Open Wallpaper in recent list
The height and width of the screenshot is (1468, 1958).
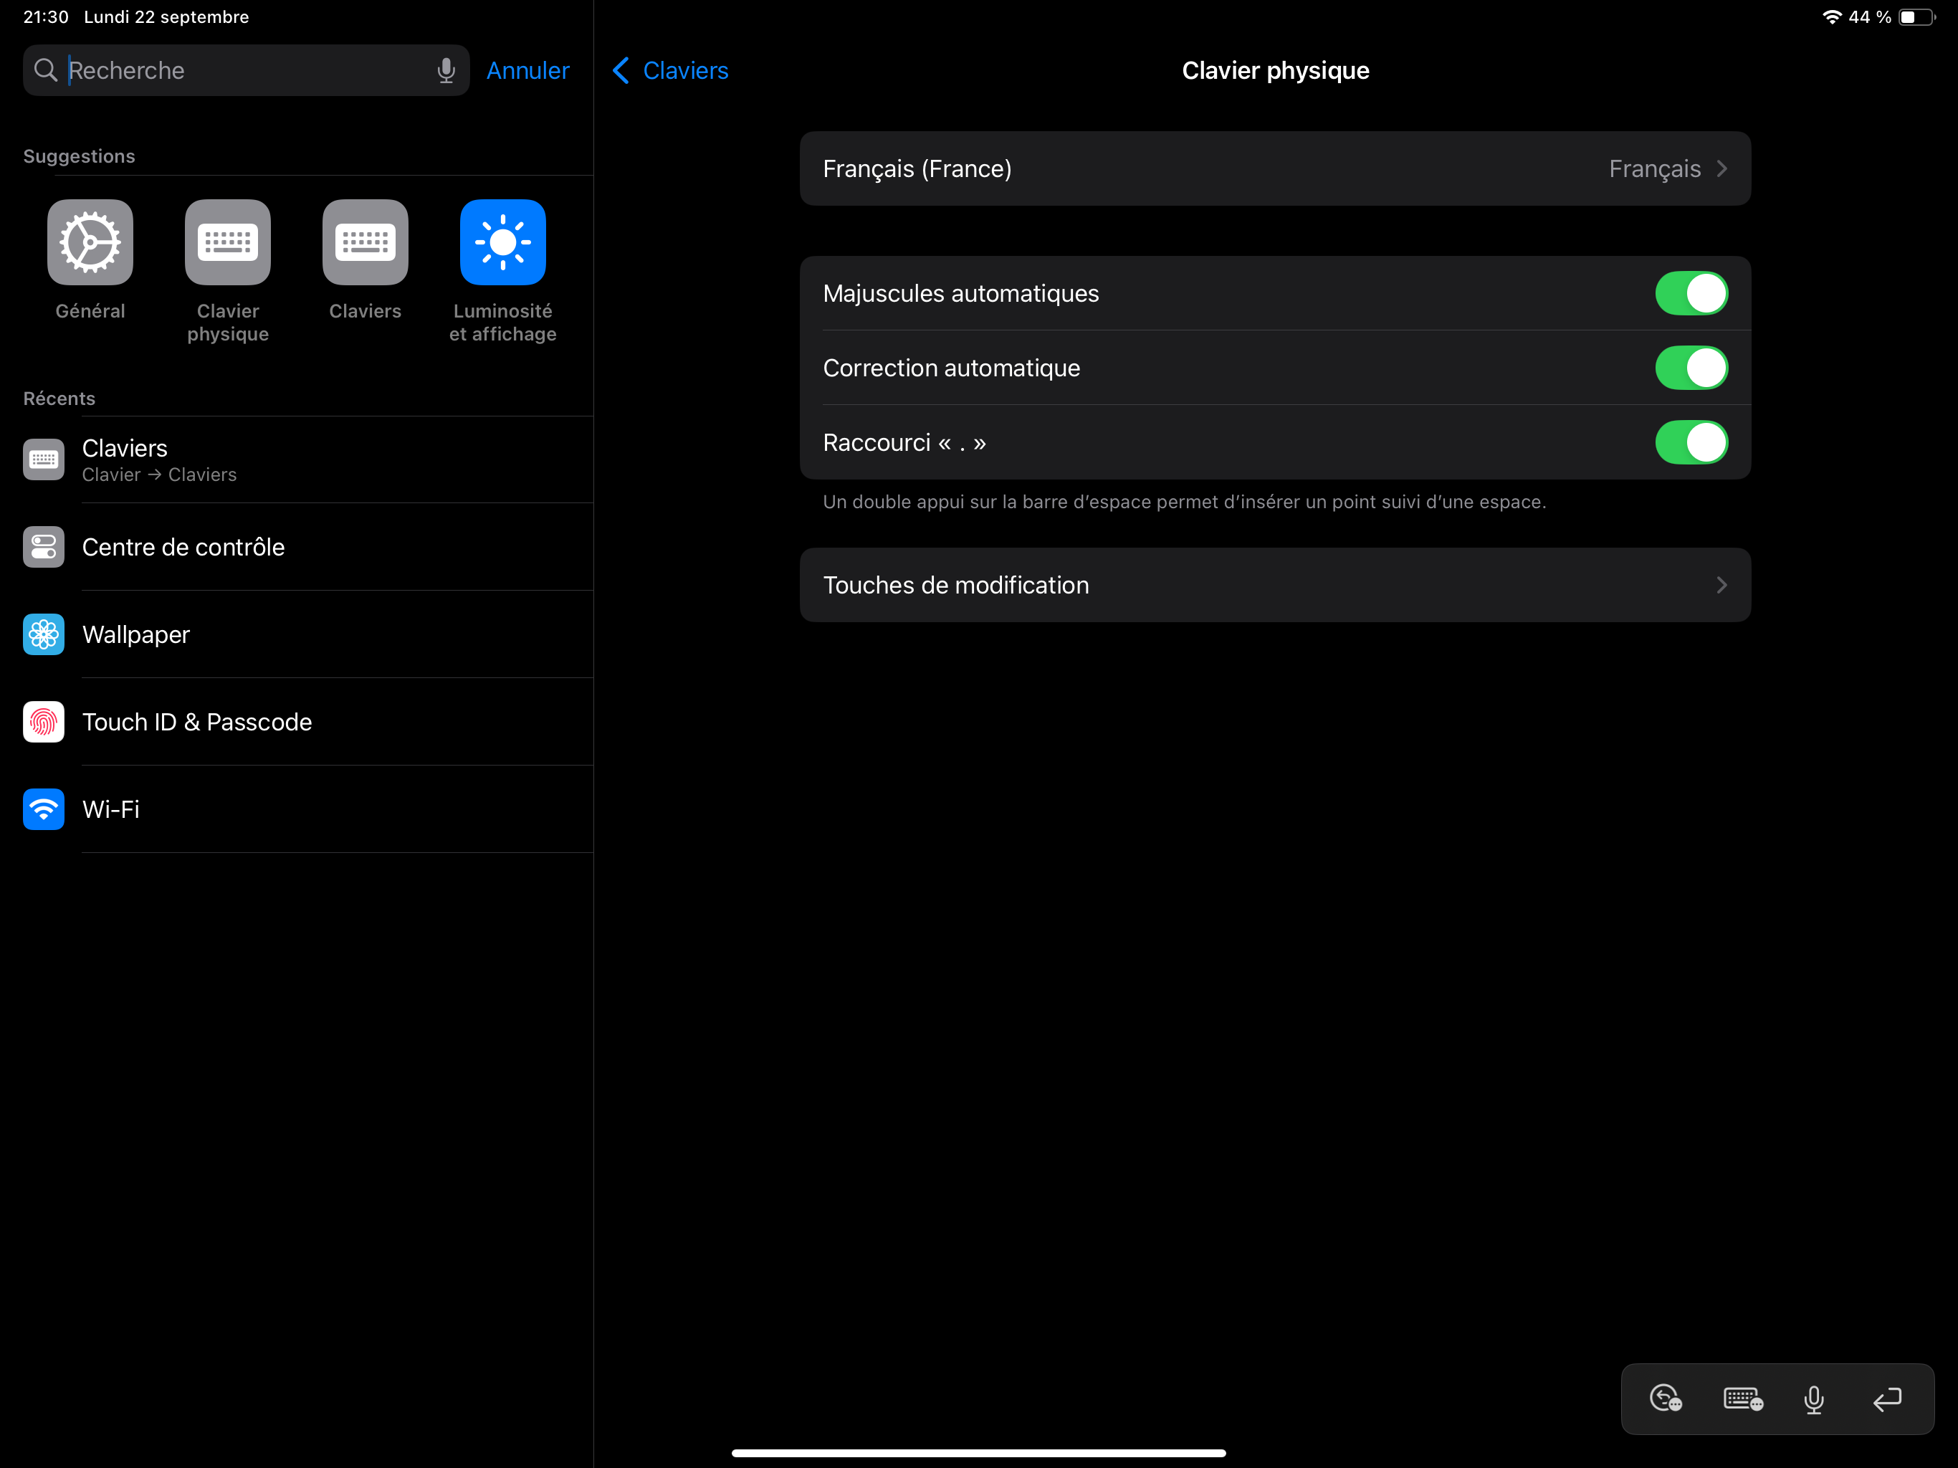135,635
